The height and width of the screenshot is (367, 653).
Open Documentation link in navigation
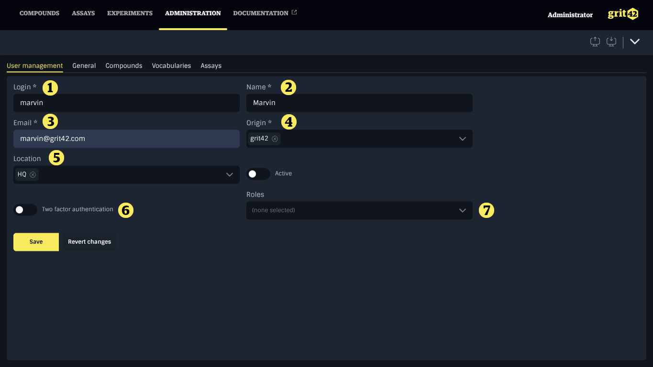tap(261, 13)
